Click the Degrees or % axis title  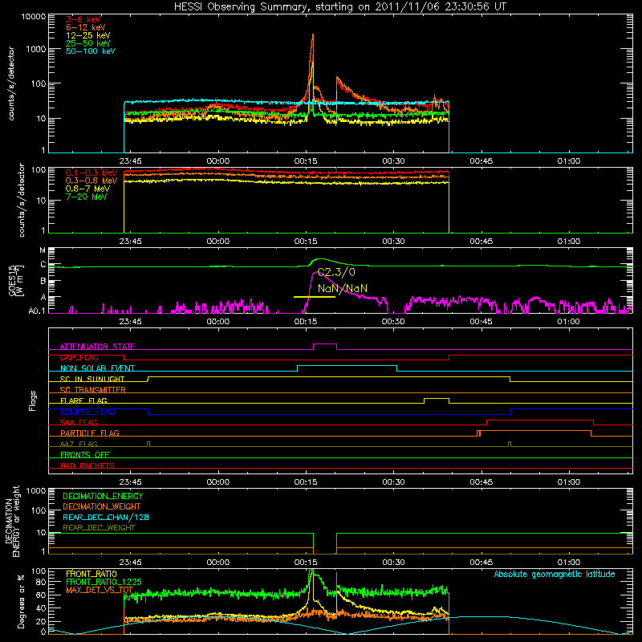point(21,601)
